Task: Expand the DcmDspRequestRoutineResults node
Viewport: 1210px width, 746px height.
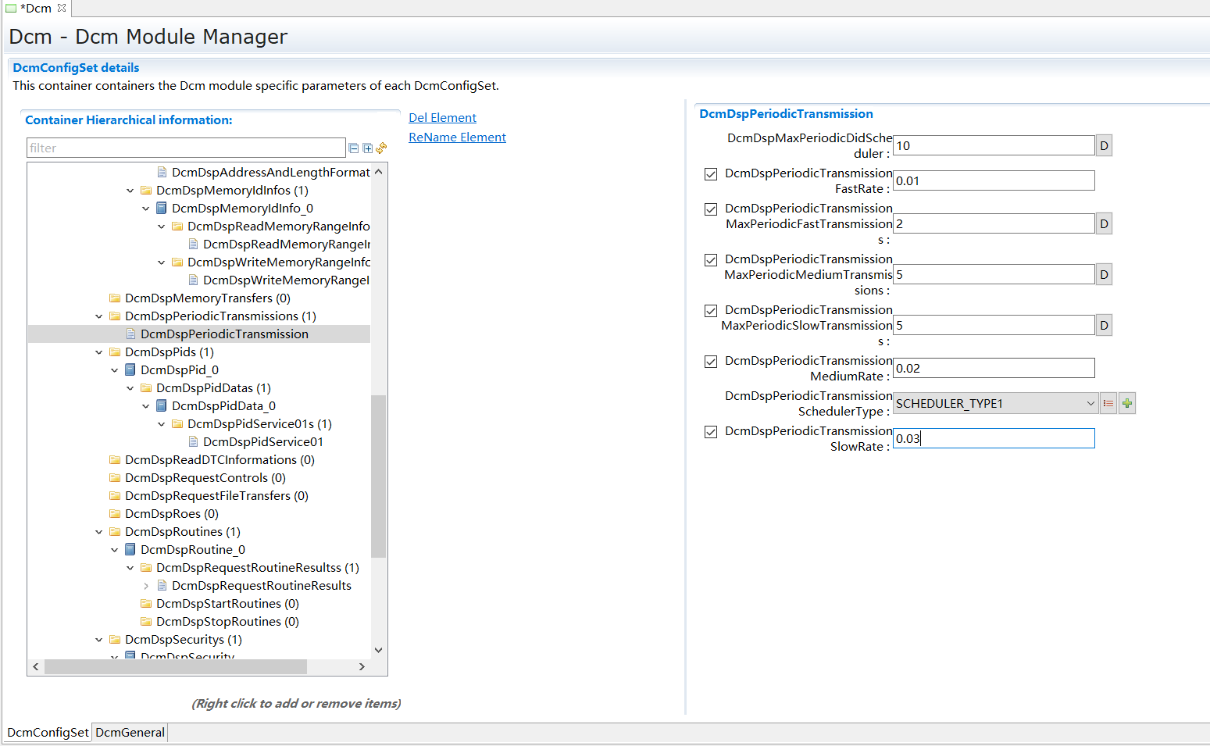Action: [146, 586]
